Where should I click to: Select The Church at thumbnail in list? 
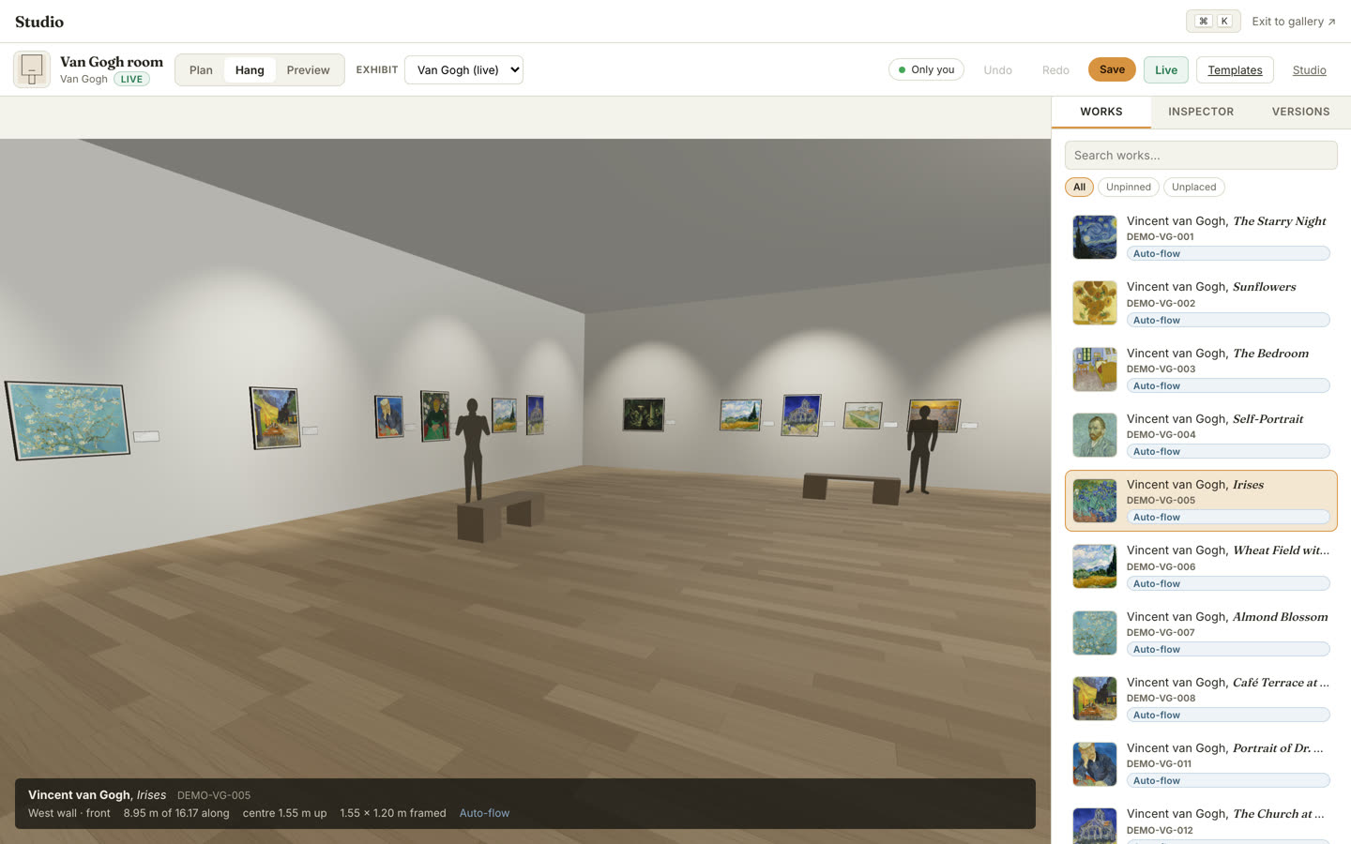click(1095, 825)
